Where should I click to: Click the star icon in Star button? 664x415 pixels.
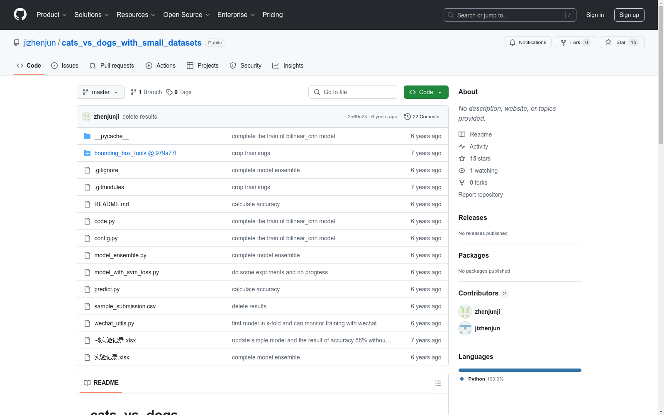pos(608,42)
